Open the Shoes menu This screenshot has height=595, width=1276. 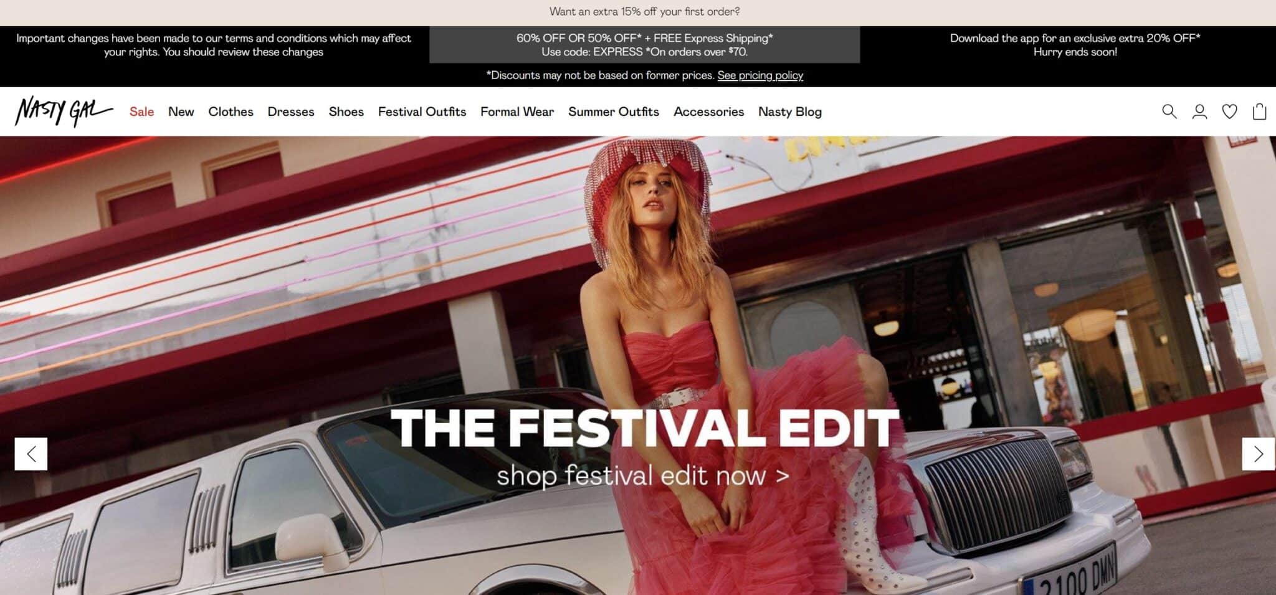pyautogui.click(x=346, y=112)
